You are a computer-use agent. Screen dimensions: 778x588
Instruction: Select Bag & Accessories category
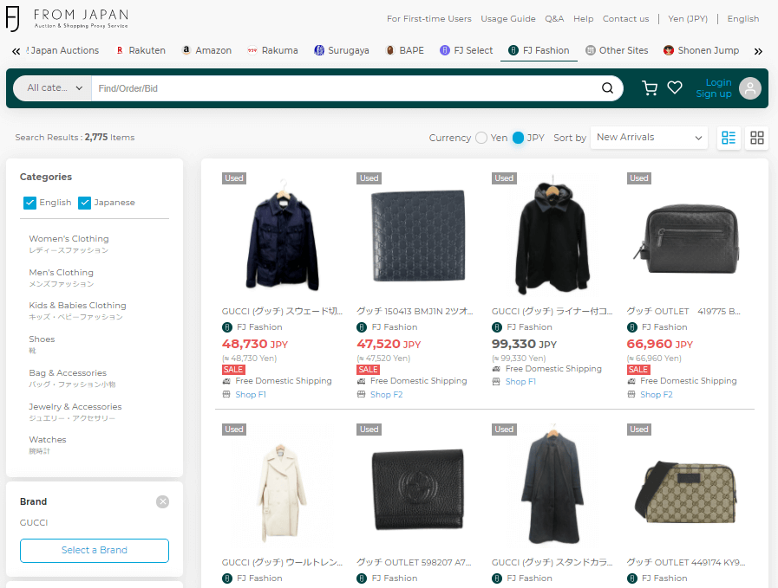click(x=73, y=378)
